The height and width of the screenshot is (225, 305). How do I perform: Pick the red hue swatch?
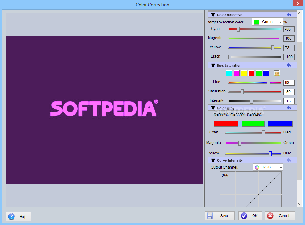(x=251, y=73)
